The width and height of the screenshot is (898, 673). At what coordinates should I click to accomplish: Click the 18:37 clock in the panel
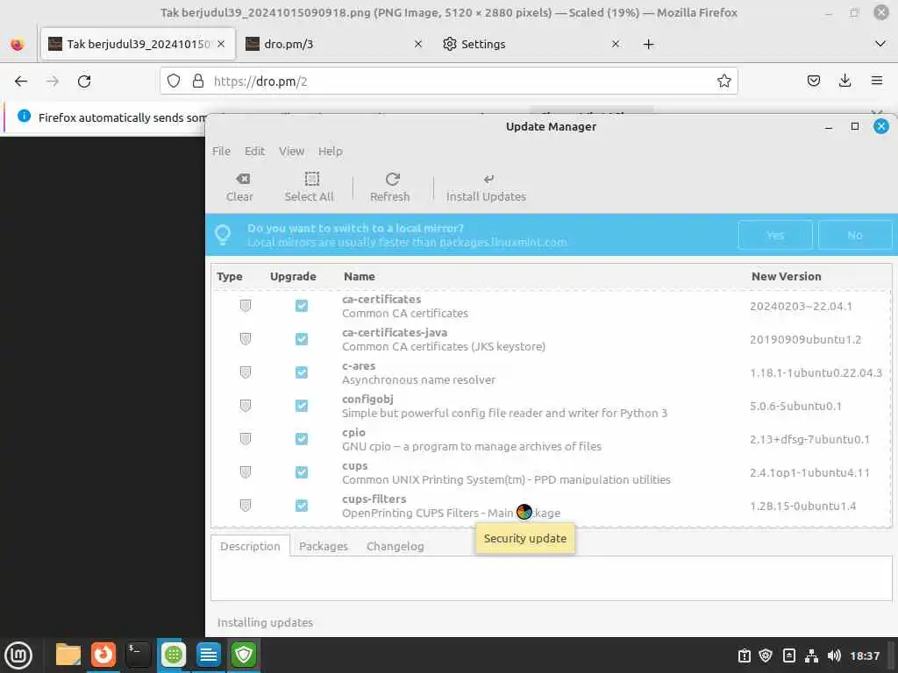865,655
